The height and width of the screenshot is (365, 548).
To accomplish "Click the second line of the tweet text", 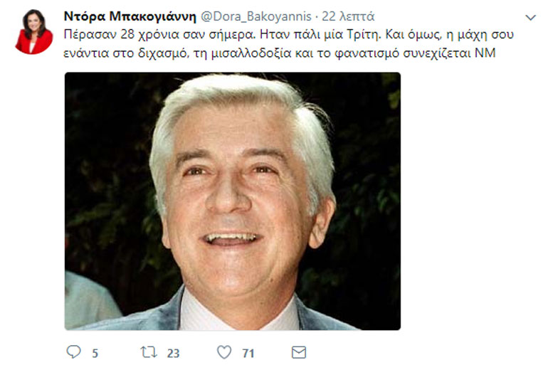I will point(280,53).
